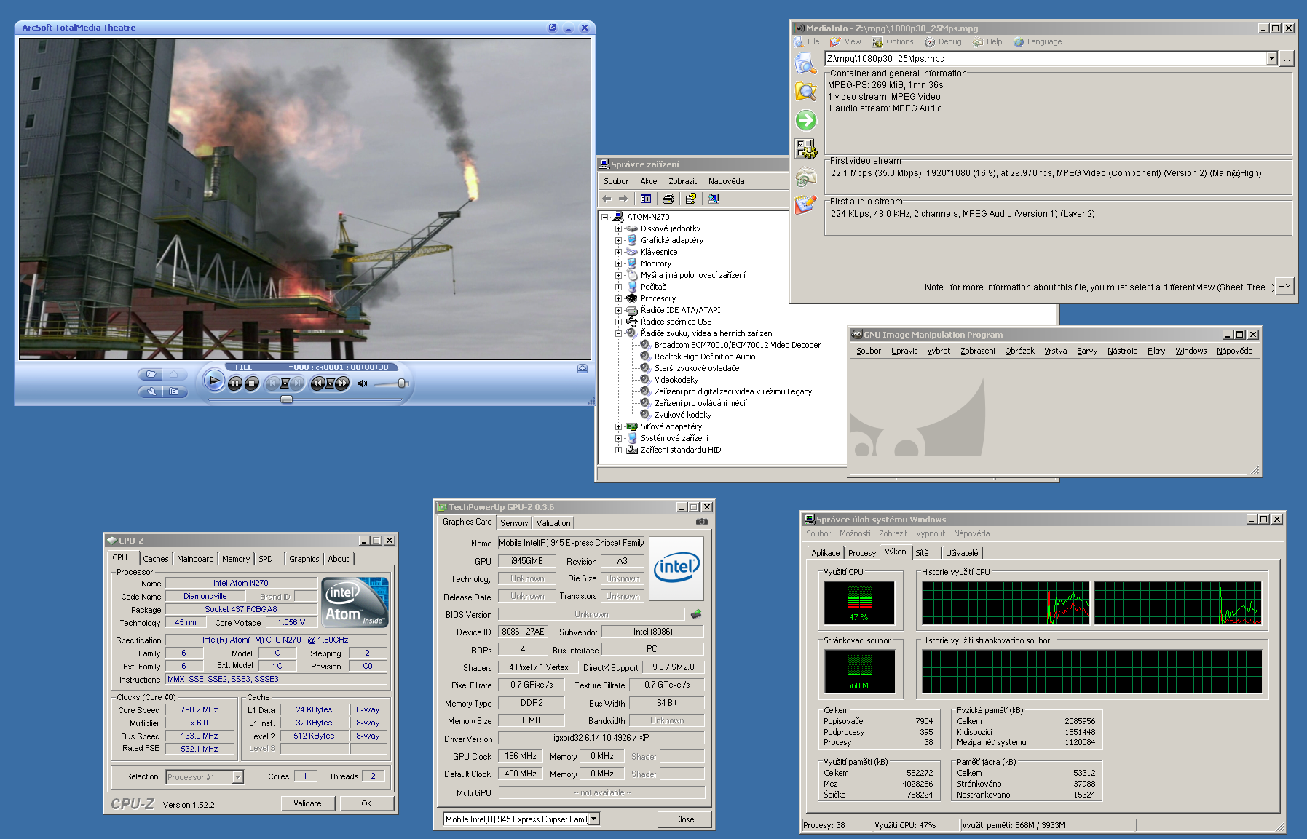Open the MediaInfo File menu
The width and height of the screenshot is (1307, 839).
coord(808,42)
